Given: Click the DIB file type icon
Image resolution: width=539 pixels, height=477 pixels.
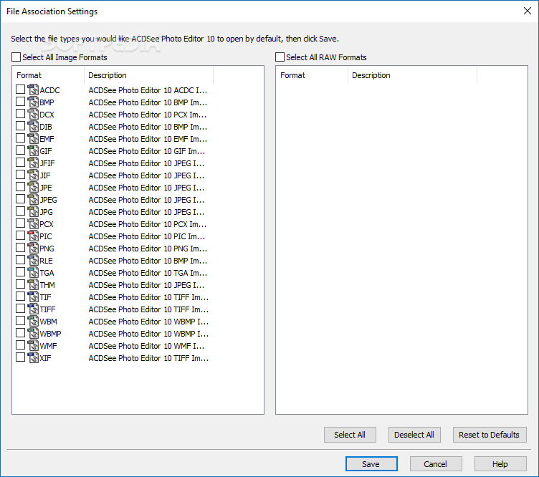Looking at the screenshot, I should pos(33,126).
